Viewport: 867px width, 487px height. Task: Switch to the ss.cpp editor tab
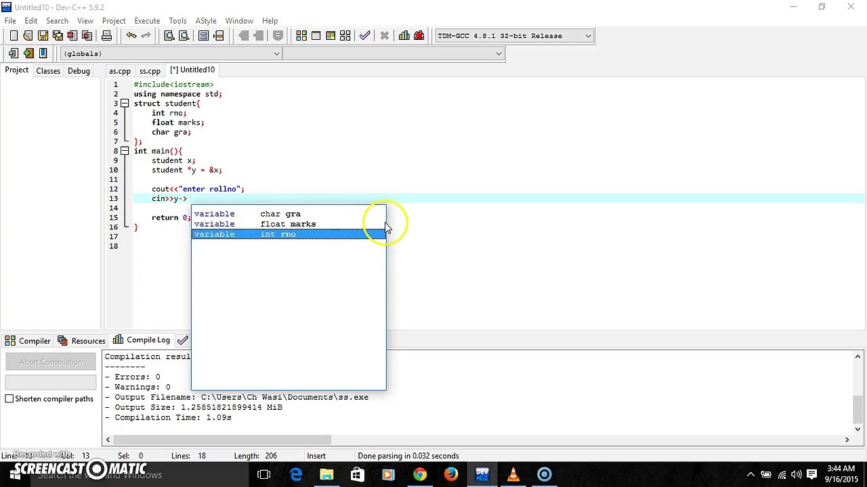point(150,70)
